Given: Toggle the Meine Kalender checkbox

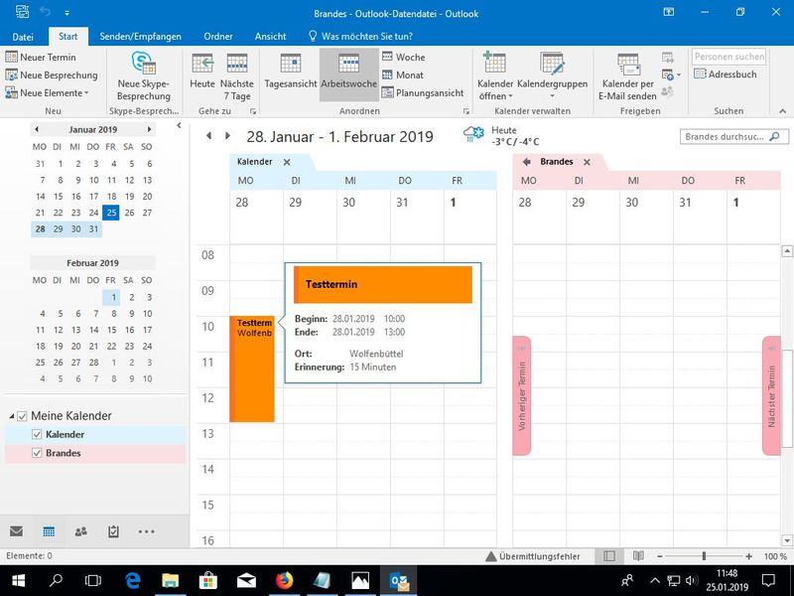Looking at the screenshot, I should (x=22, y=416).
